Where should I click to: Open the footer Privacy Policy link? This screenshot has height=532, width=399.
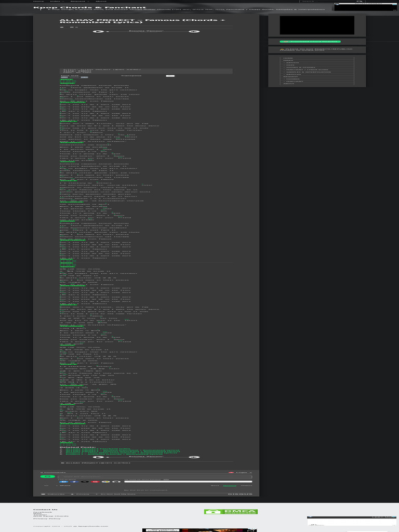(x=47, y=518)
